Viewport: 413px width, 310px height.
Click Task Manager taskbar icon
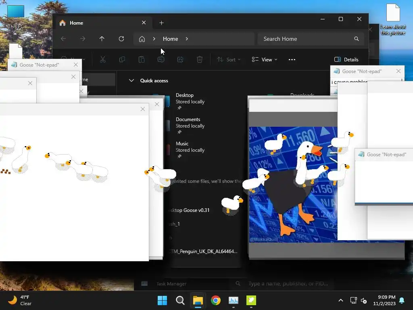point(234,300)
